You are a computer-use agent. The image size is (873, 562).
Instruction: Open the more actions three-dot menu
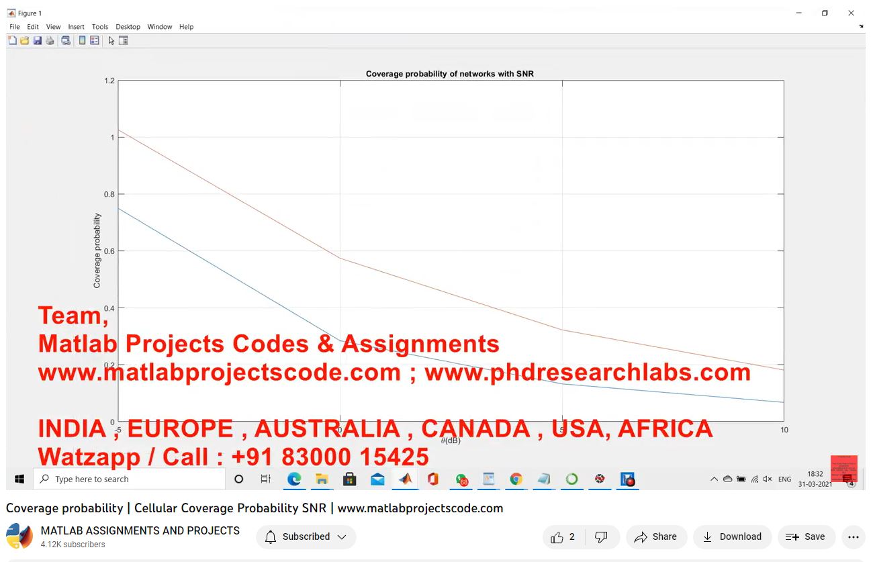[854, 537]
